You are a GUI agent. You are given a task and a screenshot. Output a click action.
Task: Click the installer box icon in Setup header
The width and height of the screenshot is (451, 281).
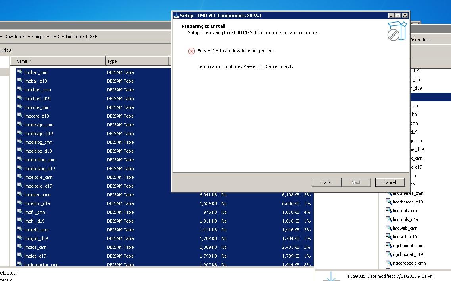tap(397, 31)
